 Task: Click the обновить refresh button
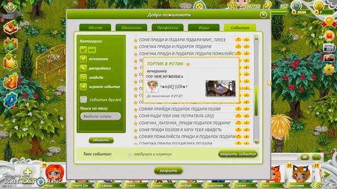pyautogui.click(x=101, y=140)
